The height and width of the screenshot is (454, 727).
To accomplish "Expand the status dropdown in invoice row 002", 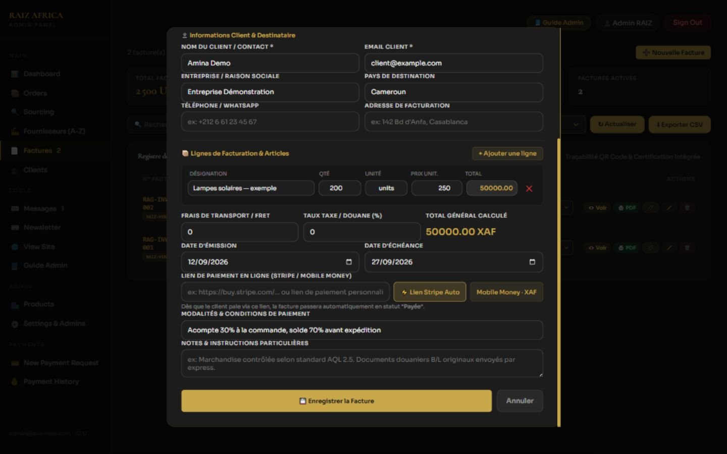I will pos(566,207).
